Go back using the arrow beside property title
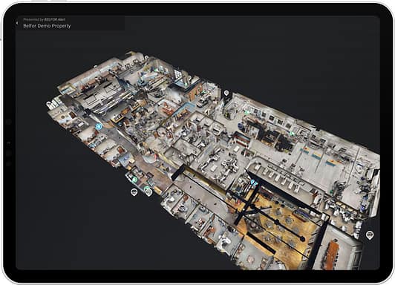Image resolution: width=395 pixels, height=285 pixels. pyautogui.click(x=17, y=23)
